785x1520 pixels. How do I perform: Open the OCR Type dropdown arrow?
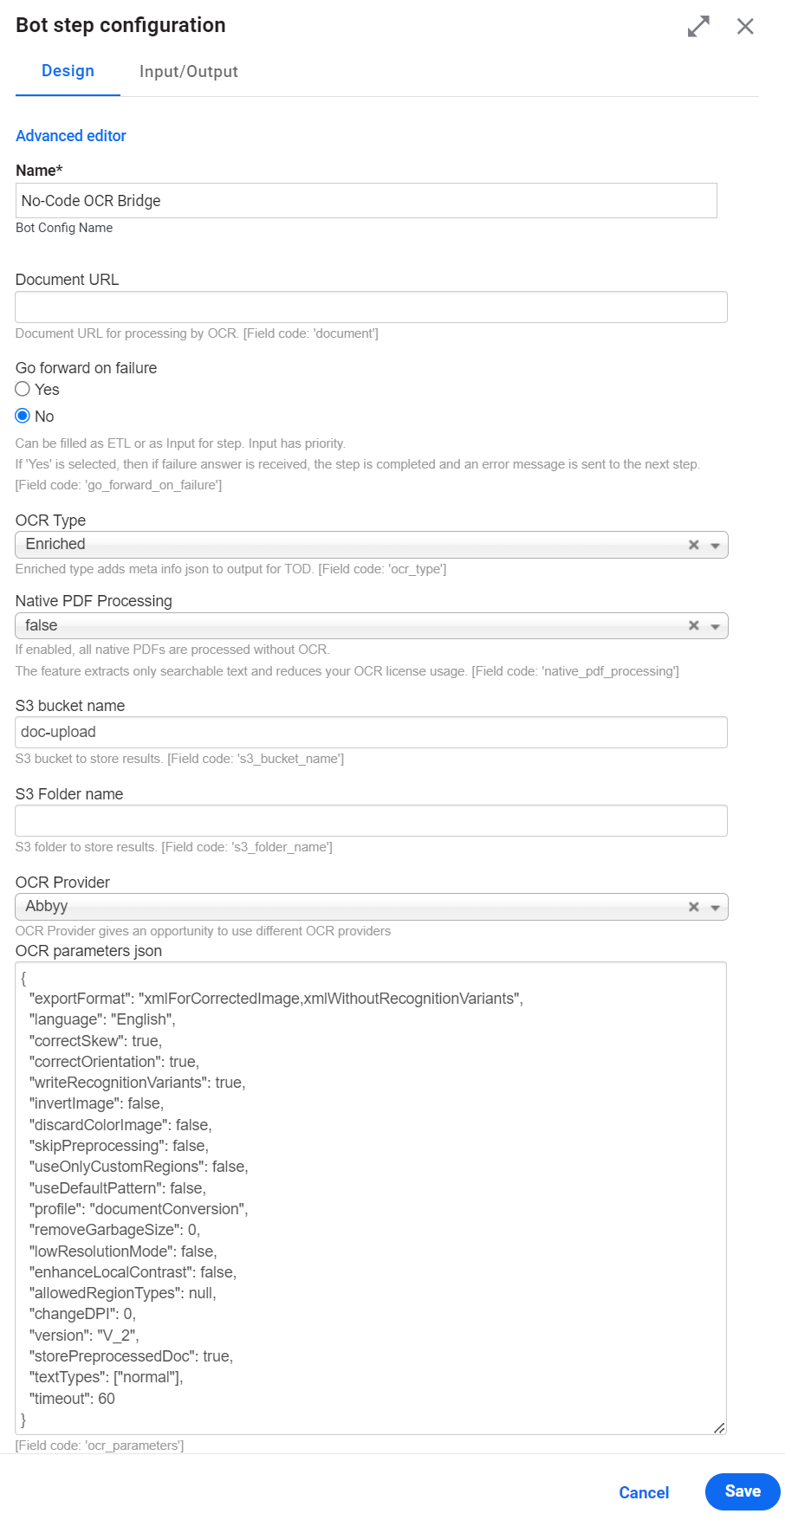716,546
